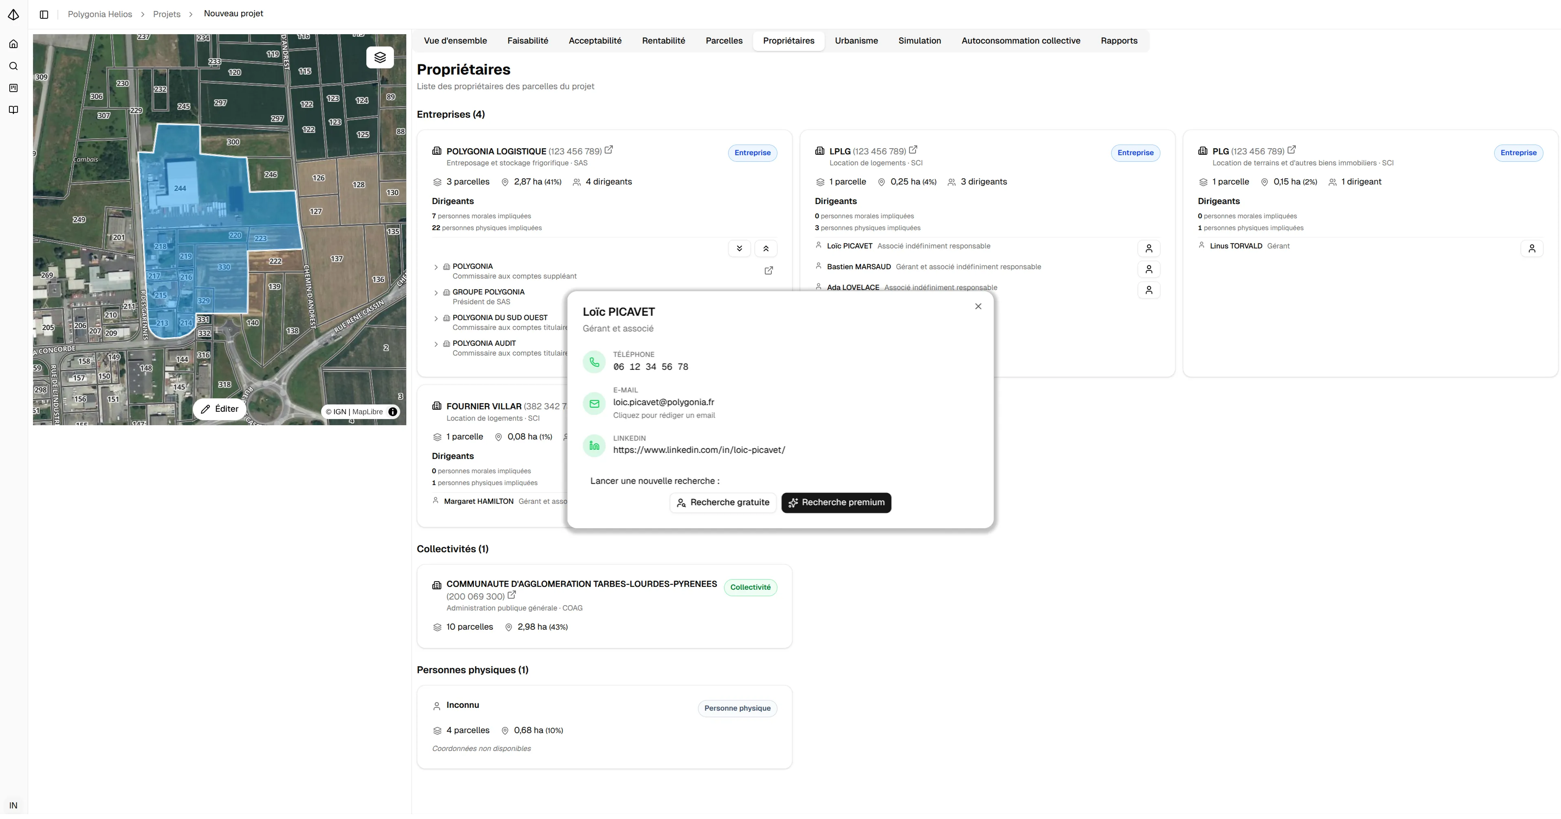Switch to Faisabilité tab
This screenshot has height=819, width=1561.
[x=527, y=41]
